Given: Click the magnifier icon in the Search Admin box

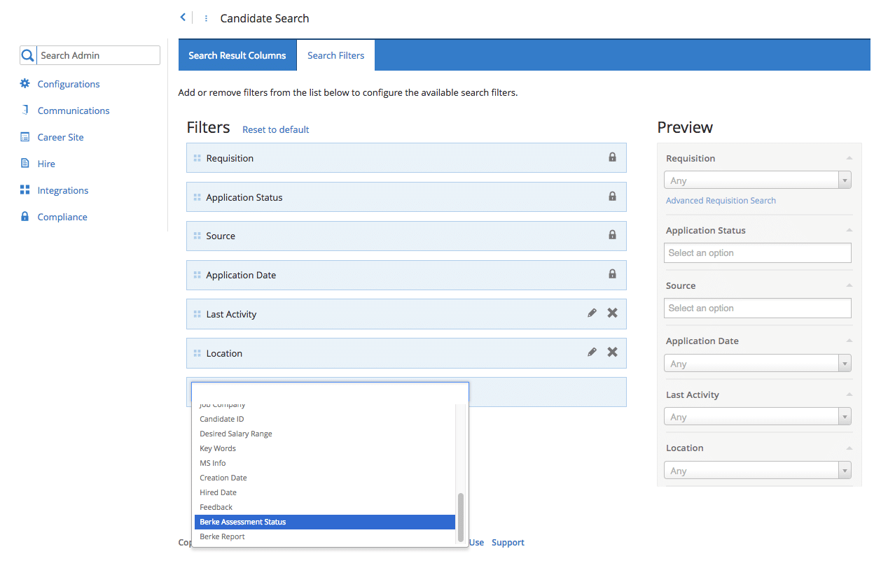Looking at the screenshot, I should point(27,55).
